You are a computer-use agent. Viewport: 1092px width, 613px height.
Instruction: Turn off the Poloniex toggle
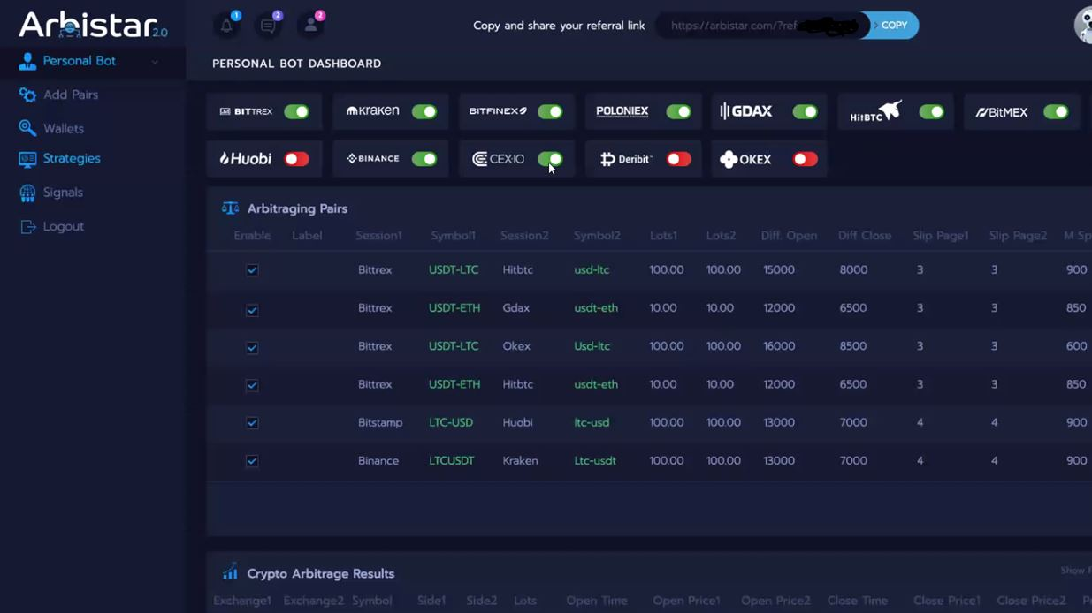pos(678,111)
